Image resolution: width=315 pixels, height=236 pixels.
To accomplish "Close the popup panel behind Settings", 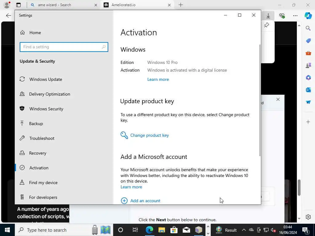I will (x=278, y=99).
